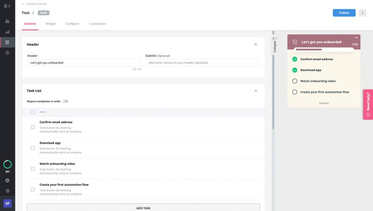The height and width of the screenshot is (211, 373).
Task: Mark Watch onboarding video complete in preview
Action: [x=295, y=81]
